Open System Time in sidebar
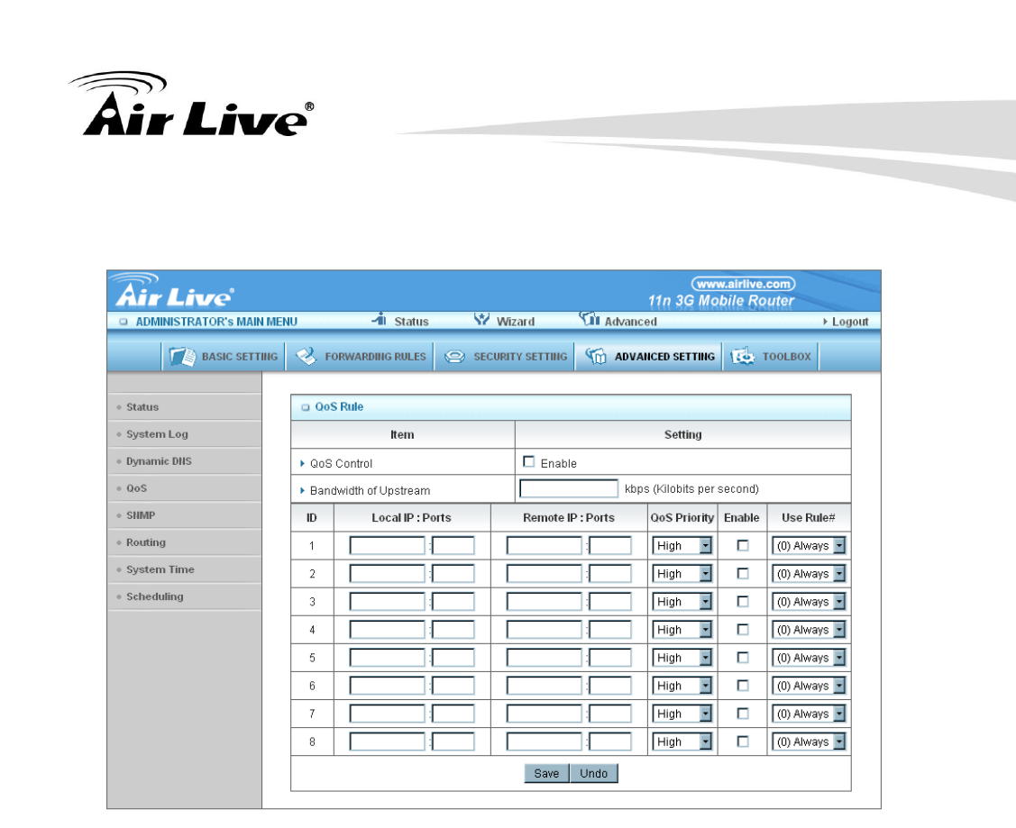 coord(185,569)
